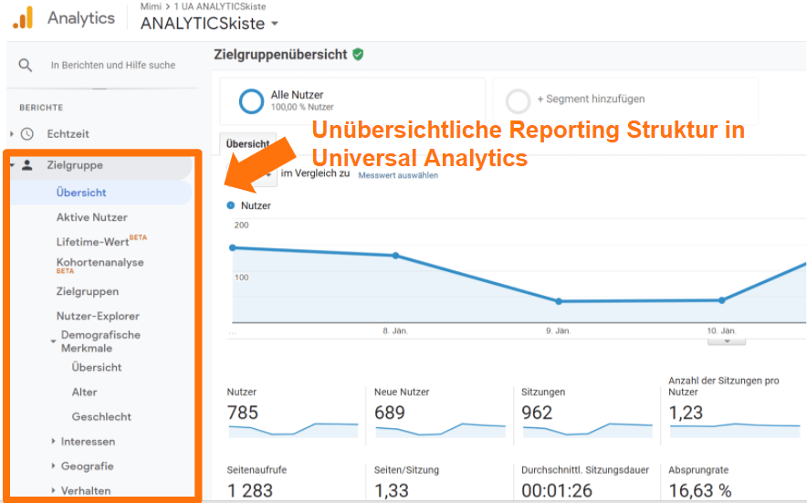This screenshot has height=503, width=807.
Task: Open the chart annotations drawer handle
Action: coord(727,341)
